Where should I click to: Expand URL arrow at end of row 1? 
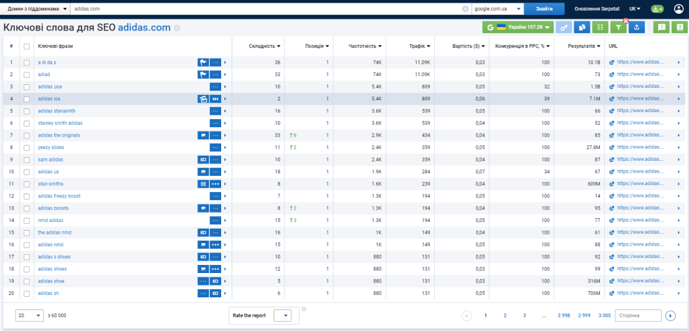click(x=679, y=62)
